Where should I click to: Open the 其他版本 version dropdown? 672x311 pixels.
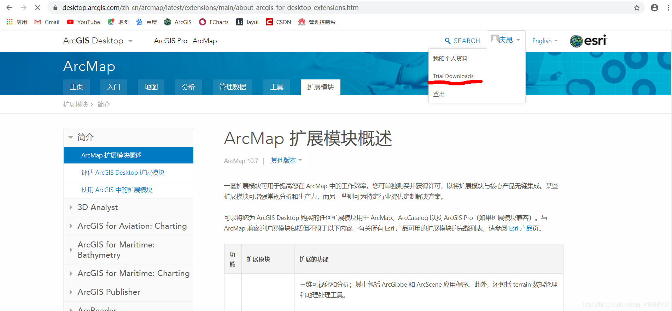(286, 161)
